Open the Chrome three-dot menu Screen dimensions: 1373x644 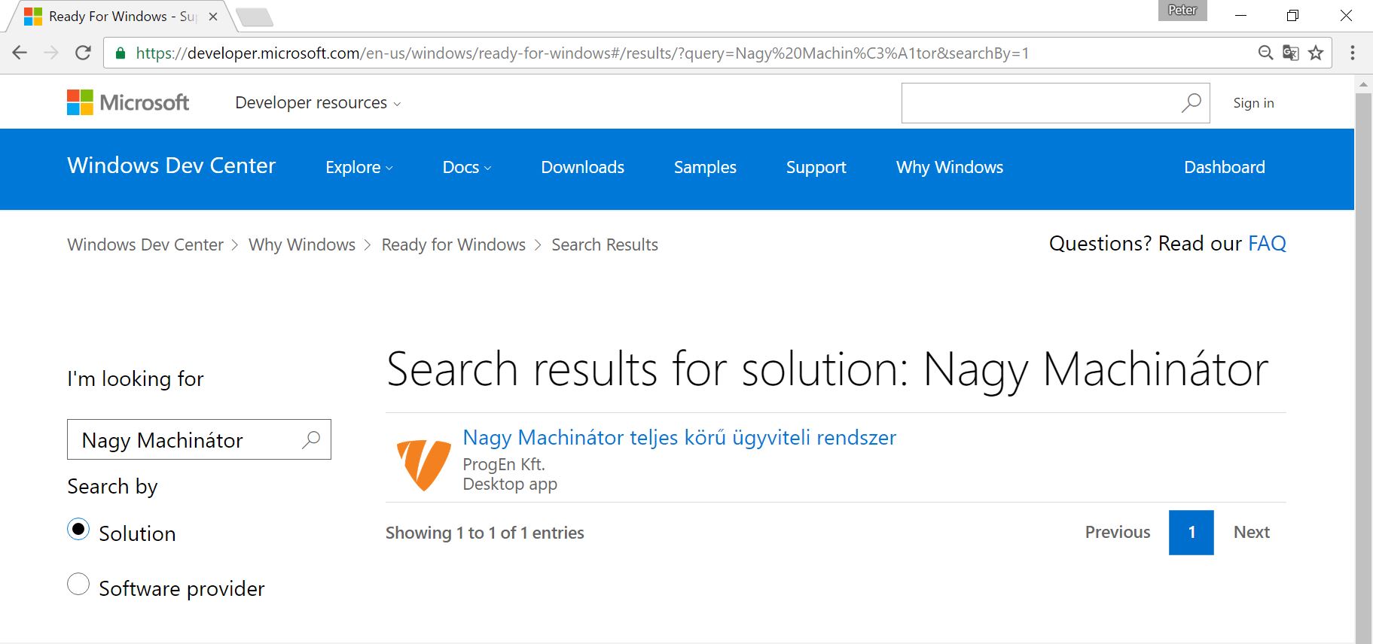point(1353,53)
